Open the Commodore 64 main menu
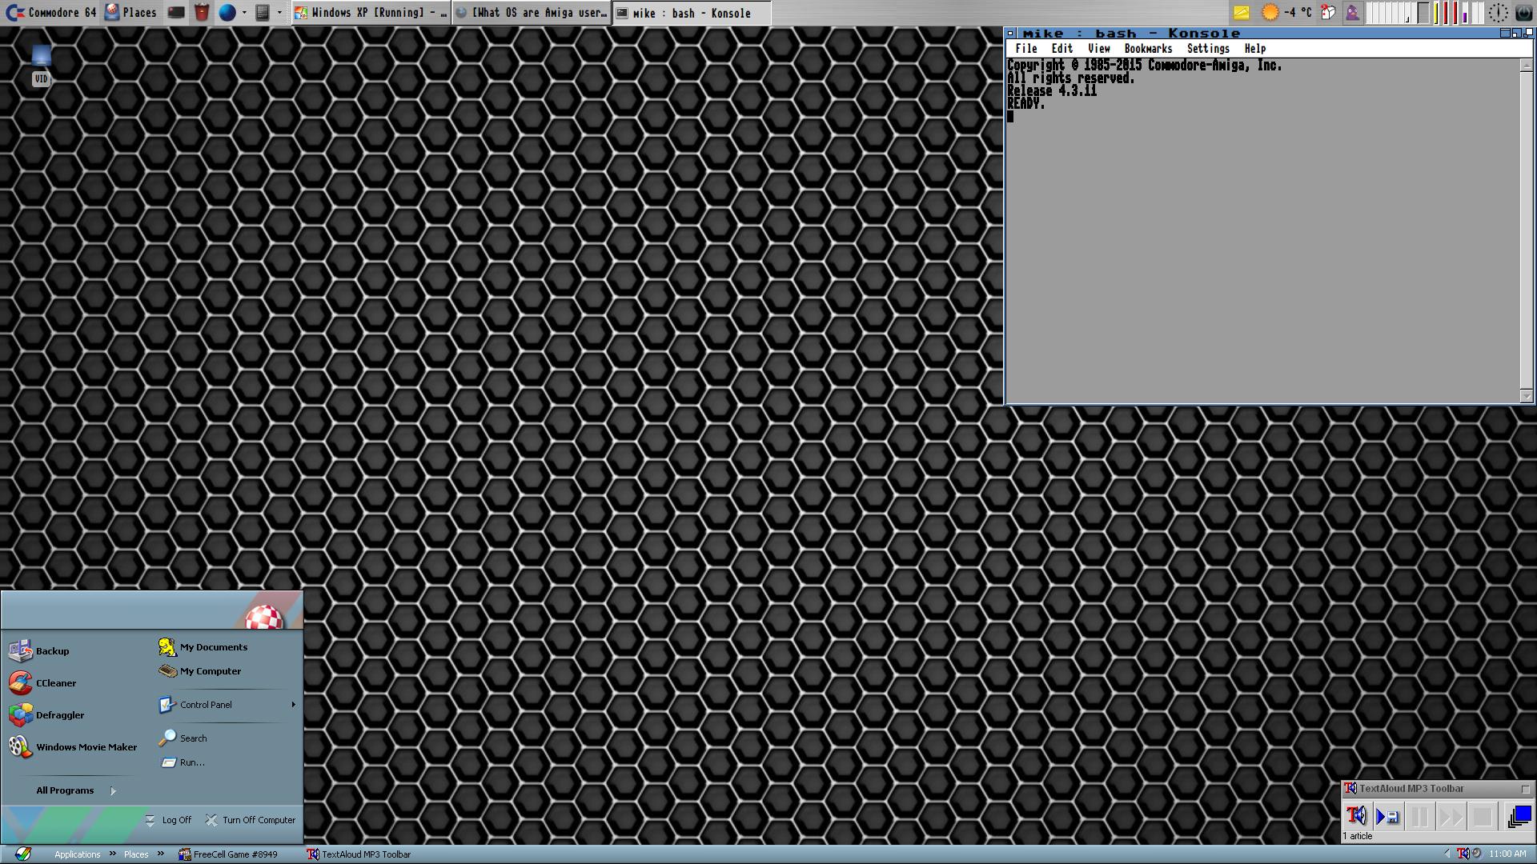1537x864 pixels. [51, 13]
